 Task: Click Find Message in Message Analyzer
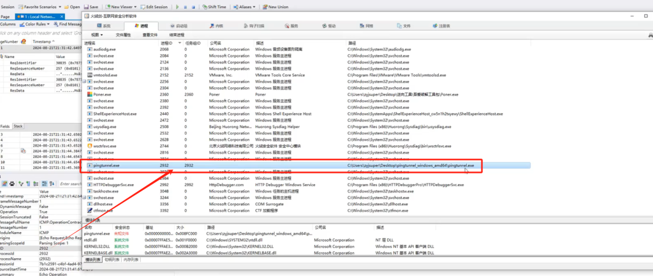click(x=67, y=24)
